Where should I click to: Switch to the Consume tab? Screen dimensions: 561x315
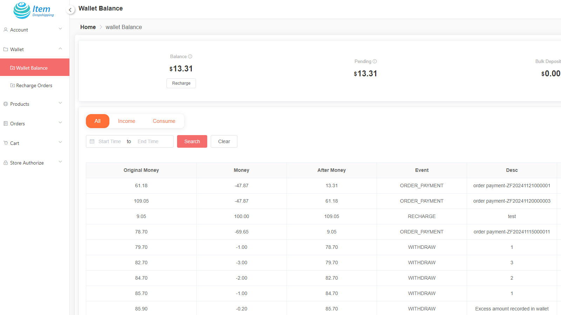164,121
